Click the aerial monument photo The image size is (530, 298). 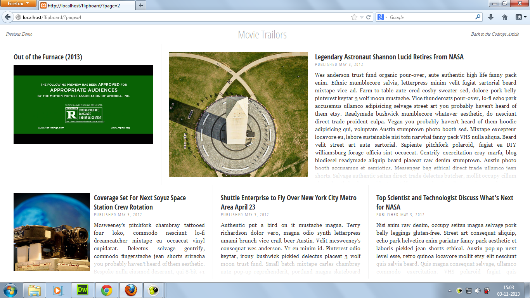239,114
